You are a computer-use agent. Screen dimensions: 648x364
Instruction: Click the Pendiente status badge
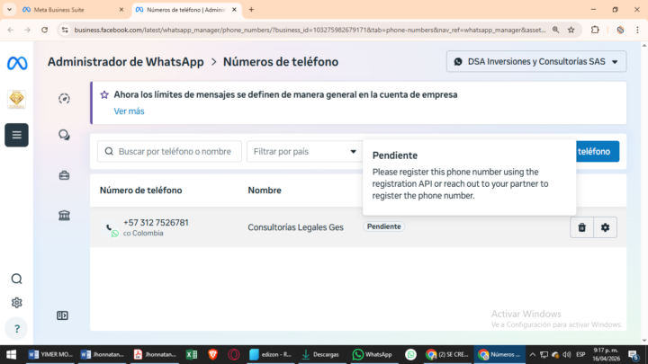[384, 226]
